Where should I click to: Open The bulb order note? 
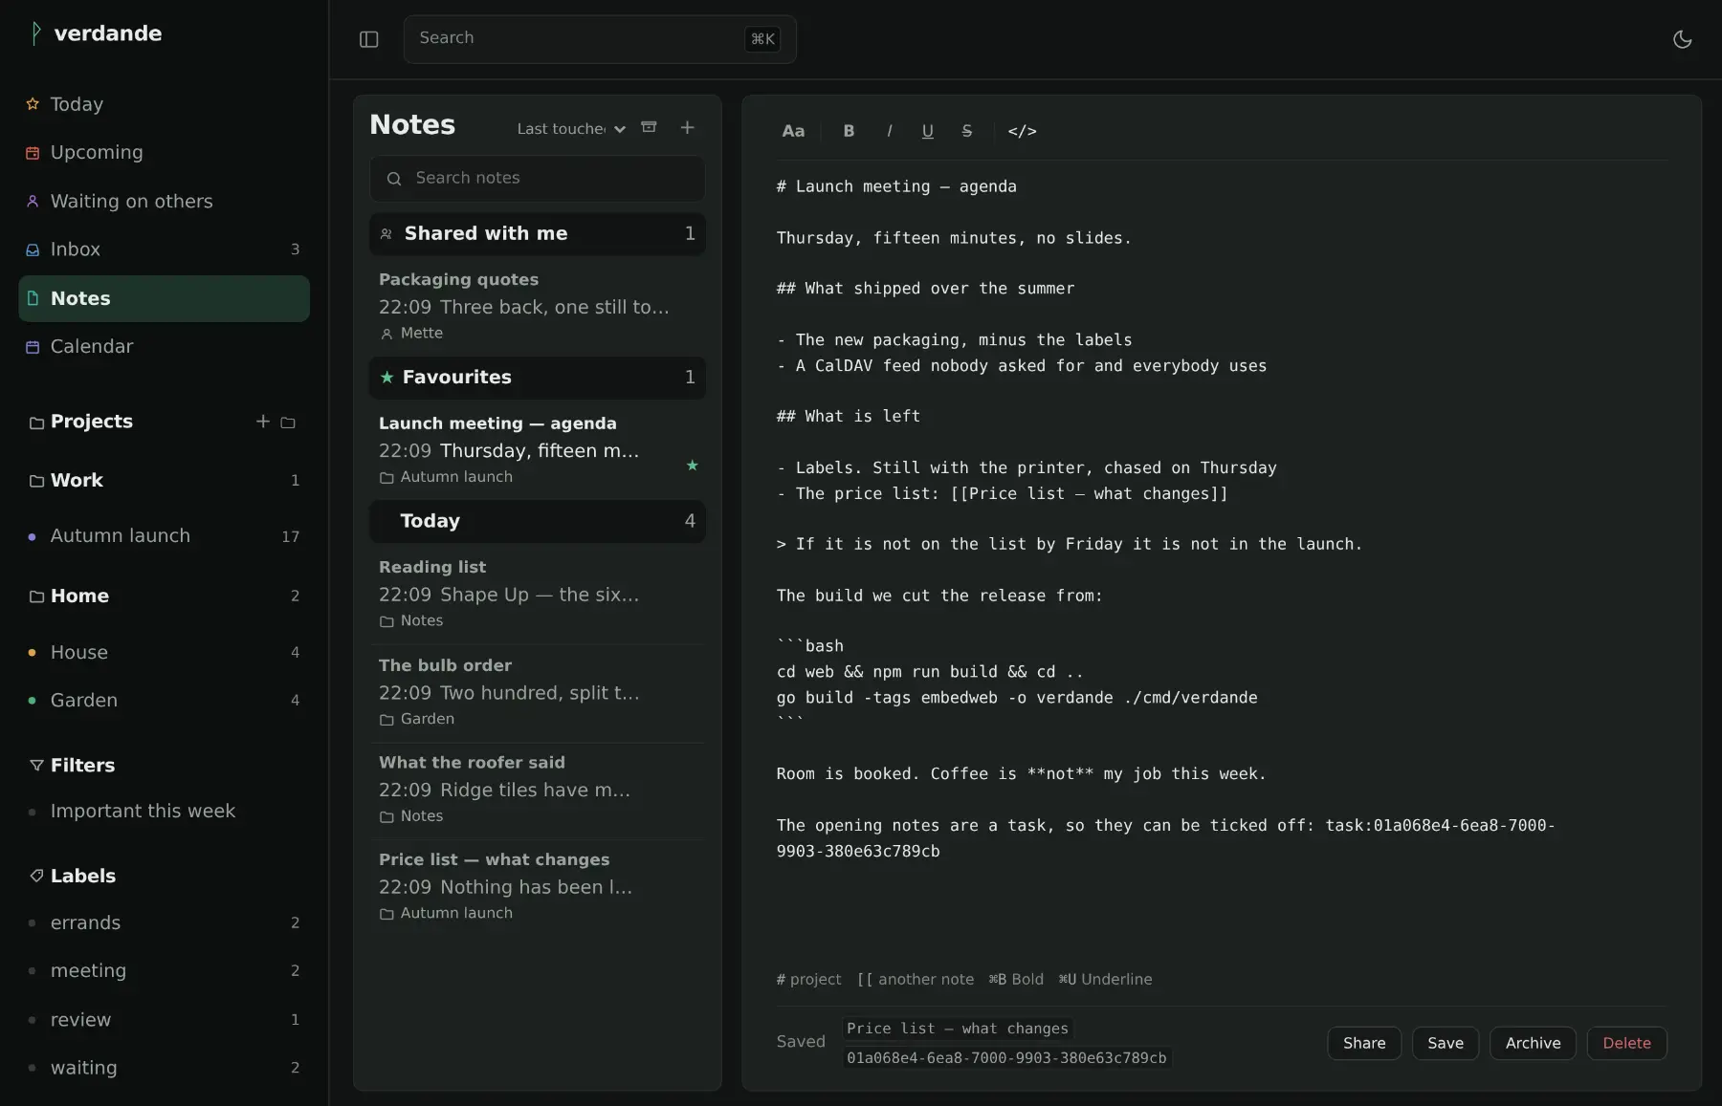pyautogui.click(x=538, y=692)
